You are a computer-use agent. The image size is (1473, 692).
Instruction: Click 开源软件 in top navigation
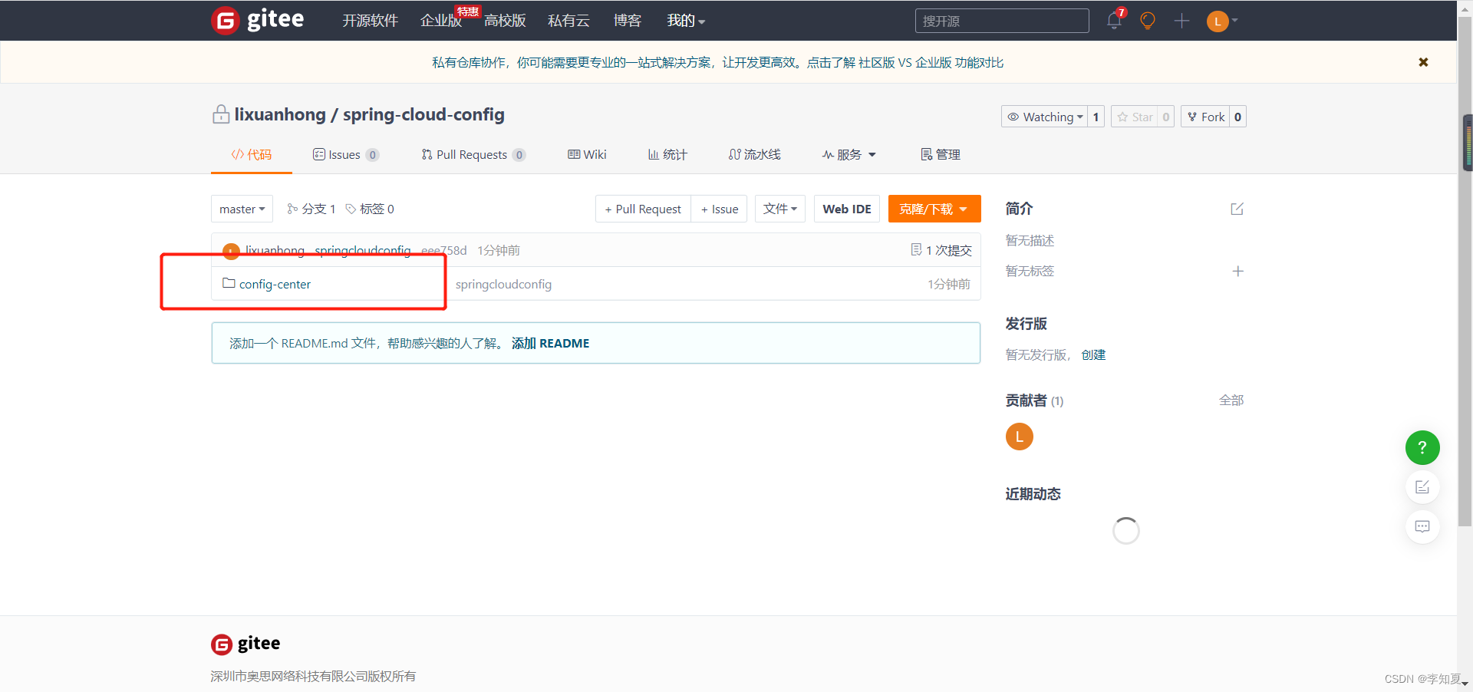[370, 21]
